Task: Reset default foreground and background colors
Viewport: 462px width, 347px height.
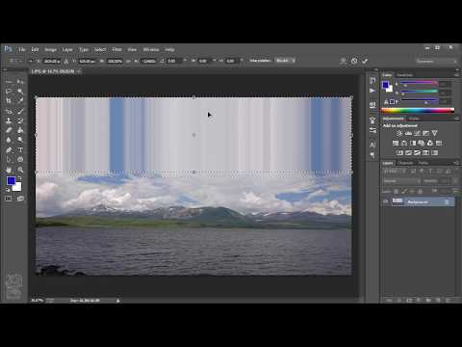Action: point(8,190)
